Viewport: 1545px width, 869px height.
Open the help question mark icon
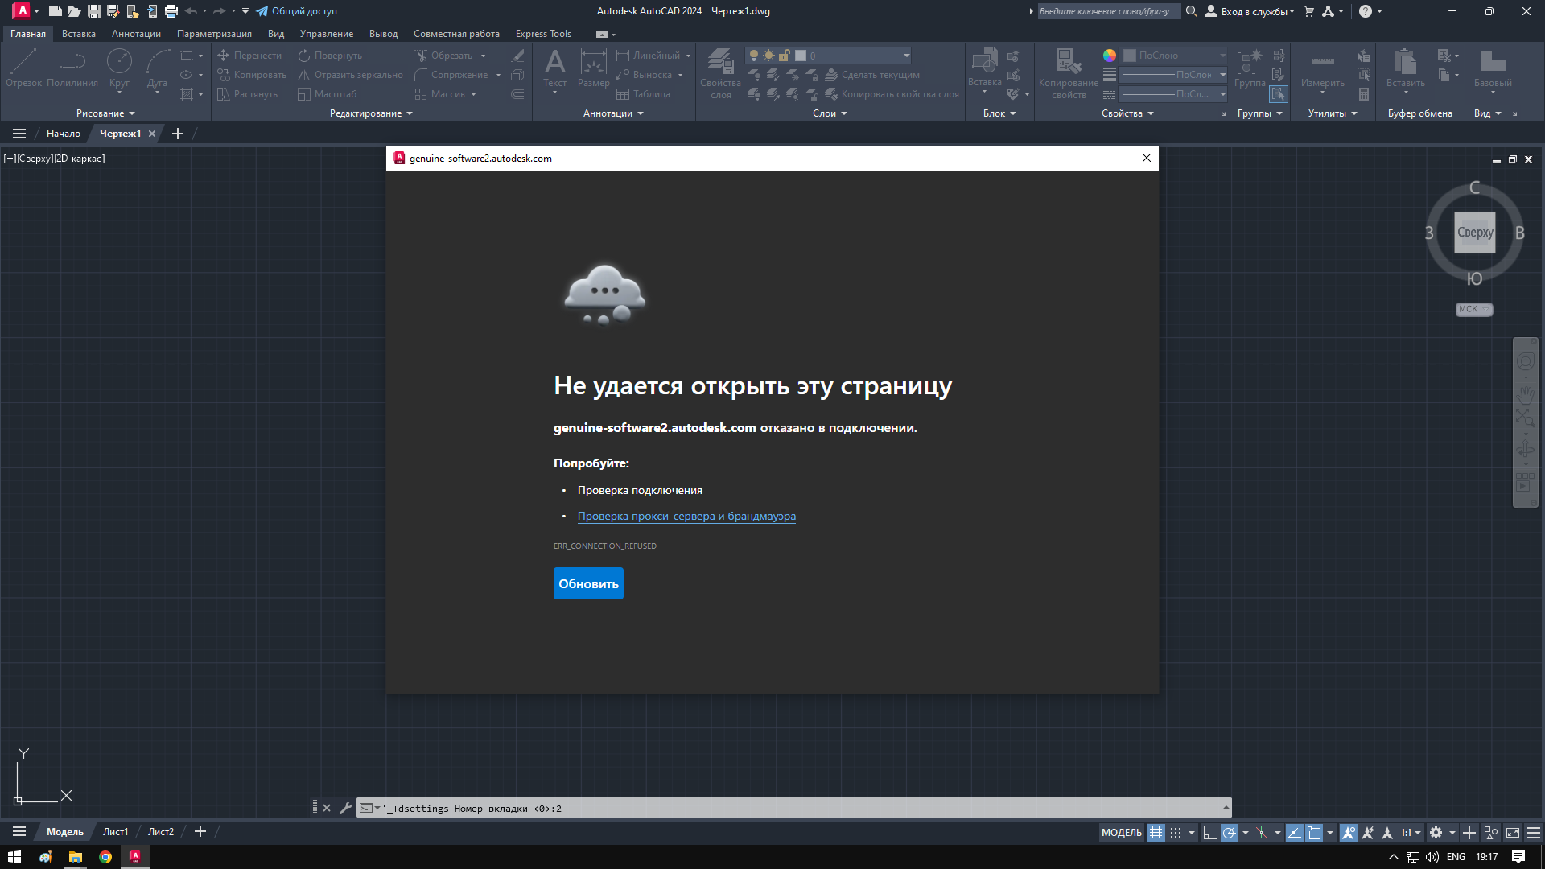pos(1366,11)
